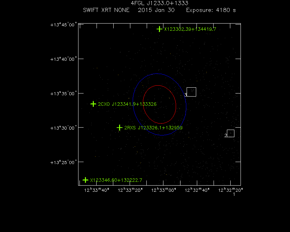290x232 pixels.
Task: Click the right ascension label 12h33m40s
Action: pyautogui.click(x=97, y=190)
